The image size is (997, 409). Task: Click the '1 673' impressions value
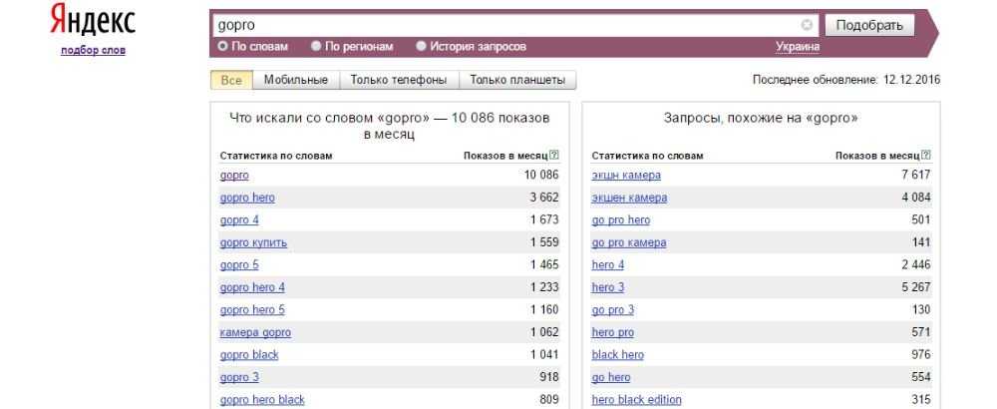[x=544, y=219]
